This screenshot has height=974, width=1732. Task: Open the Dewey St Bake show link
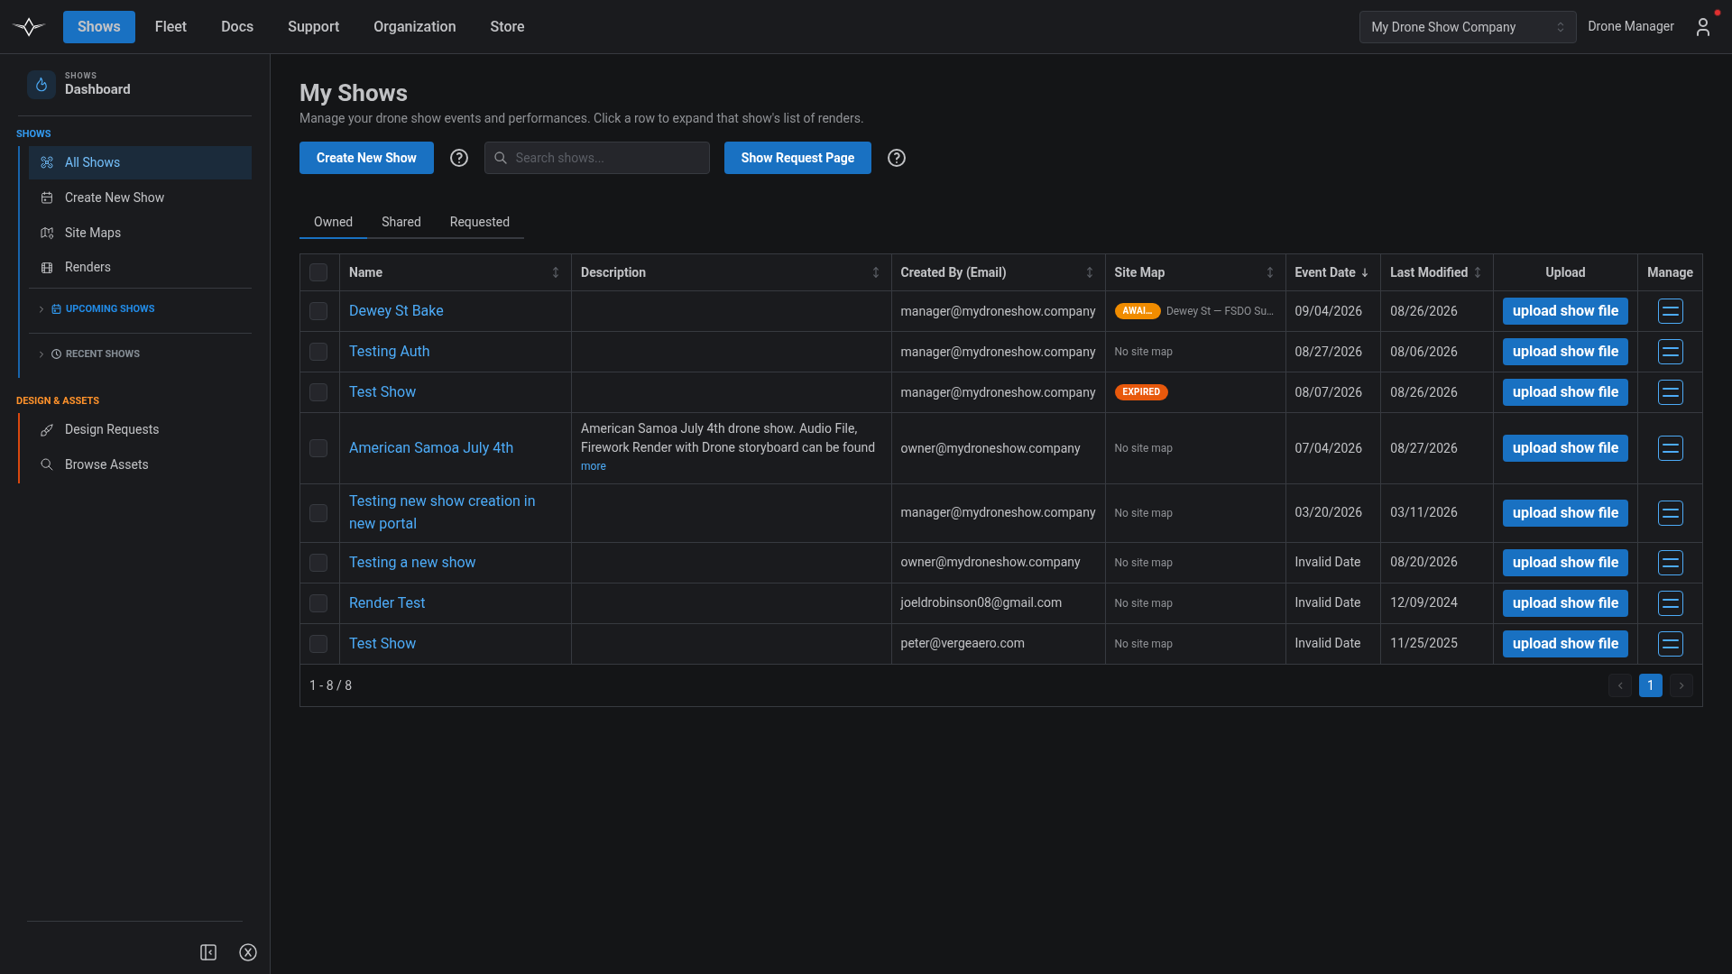[x=396, y=311]
